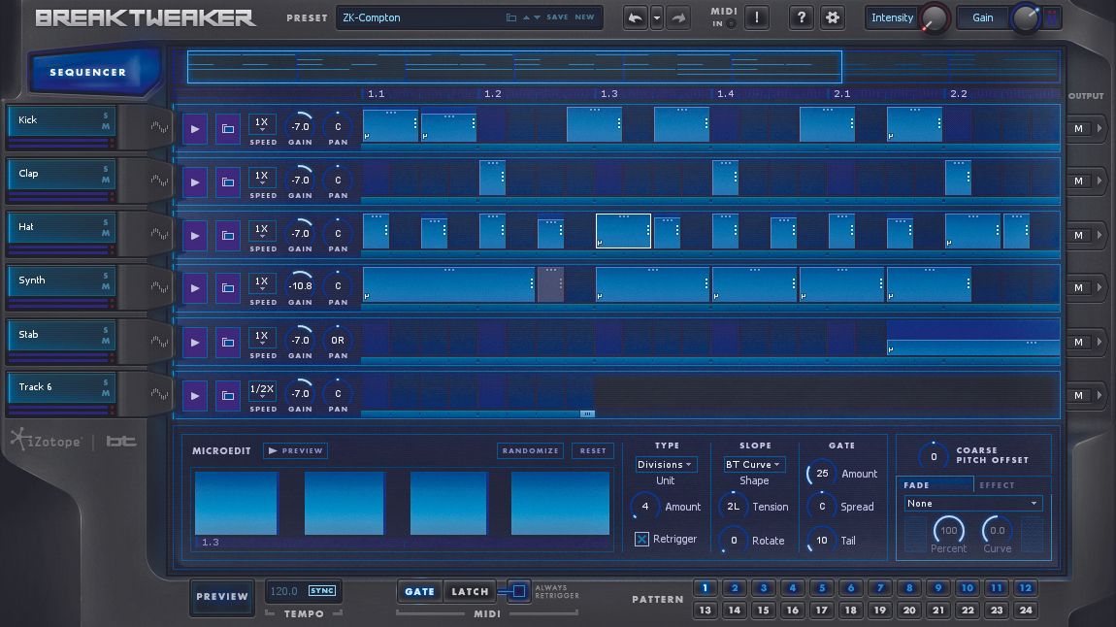Image resolution: width=1116 pixels, height=627 pixels.
Task: Open the Stab track generator waveform icon
Action: point(159,342)
